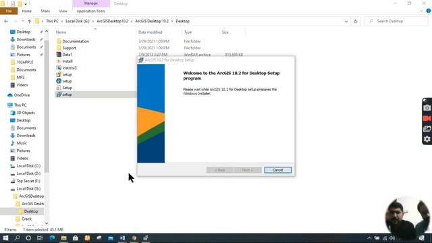Open recent locations dropdown arrow
432x243 pixels.
pyautogui.click(x=22, y=21)
